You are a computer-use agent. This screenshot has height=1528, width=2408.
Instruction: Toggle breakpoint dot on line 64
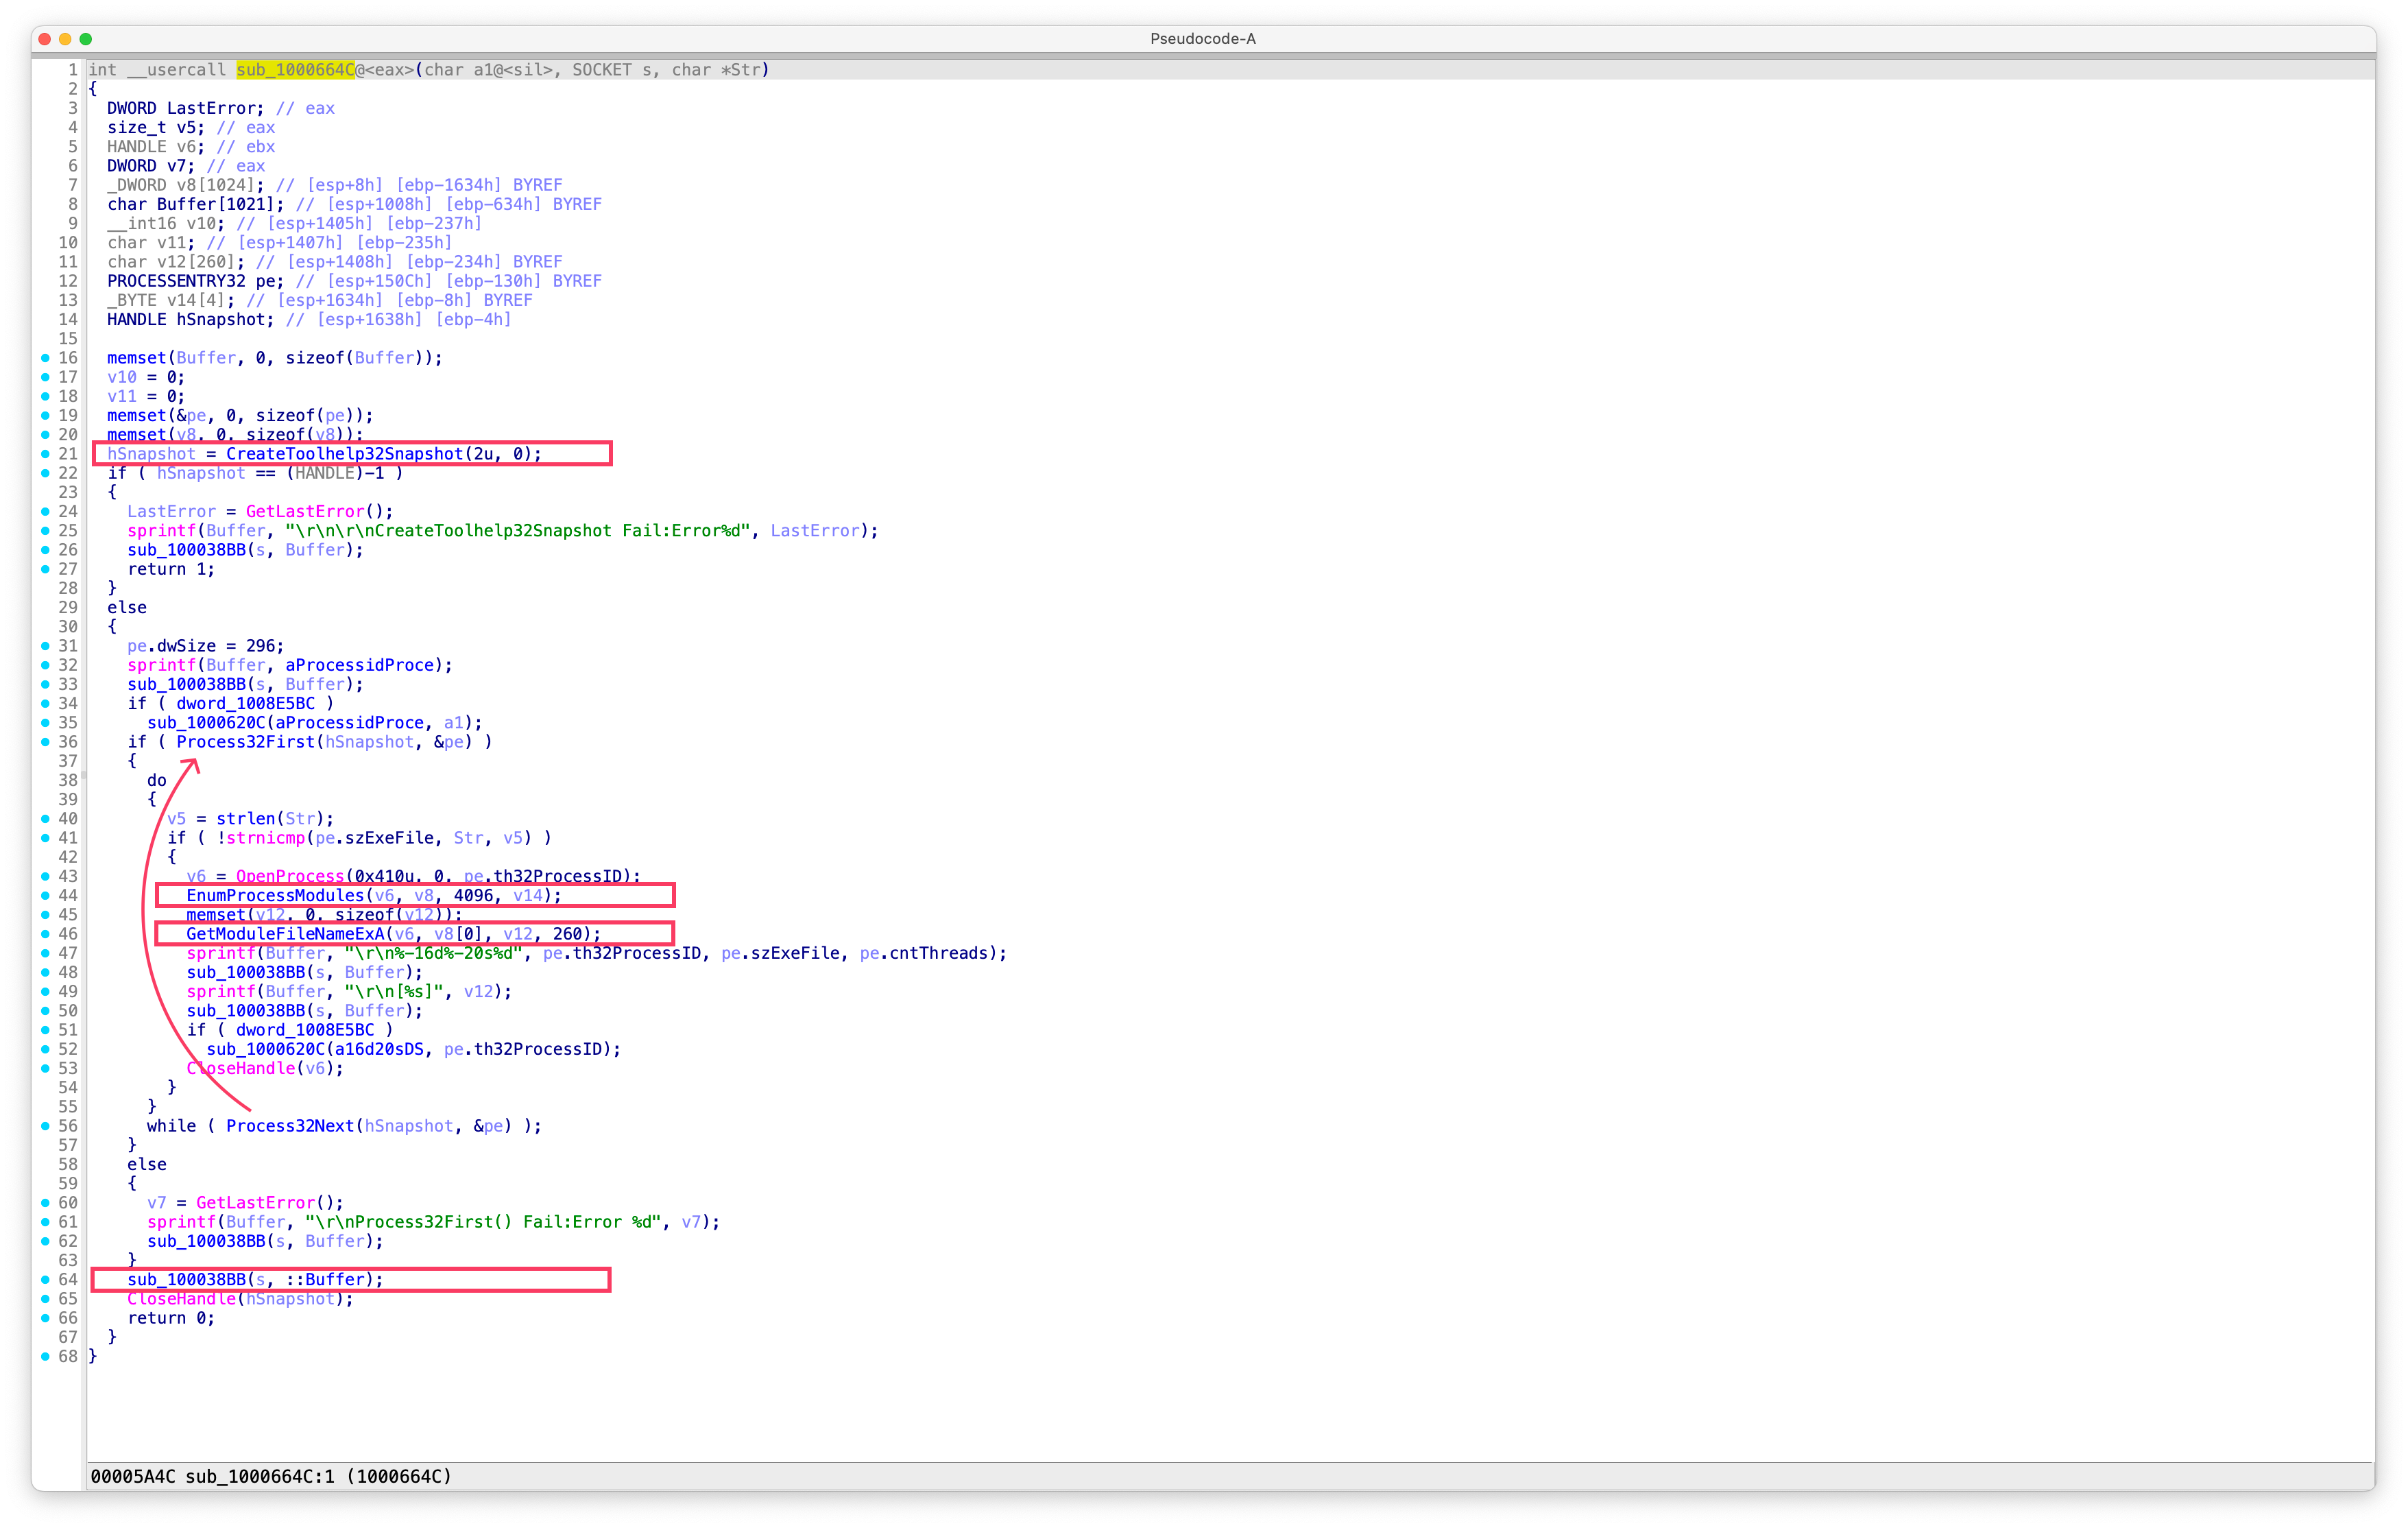(x=45, y=1280)
